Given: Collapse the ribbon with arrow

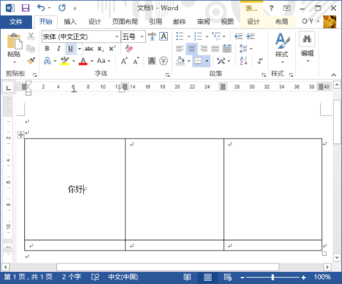Looking at the screenshot, I should (334, 75).
